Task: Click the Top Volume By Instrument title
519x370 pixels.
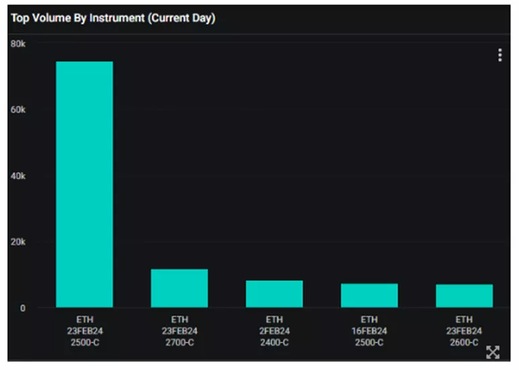Action: 113,18
